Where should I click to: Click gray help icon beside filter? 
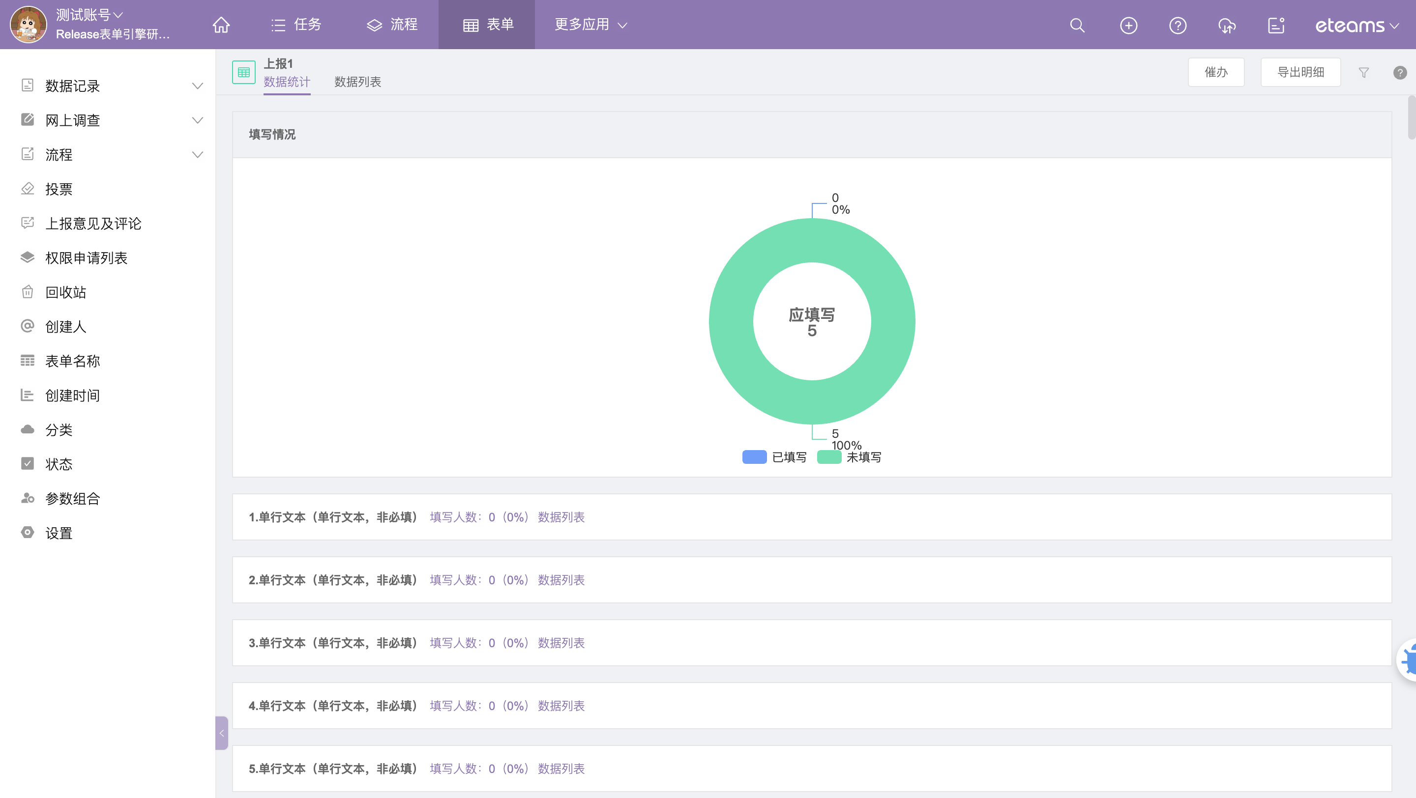[1400, 73]
